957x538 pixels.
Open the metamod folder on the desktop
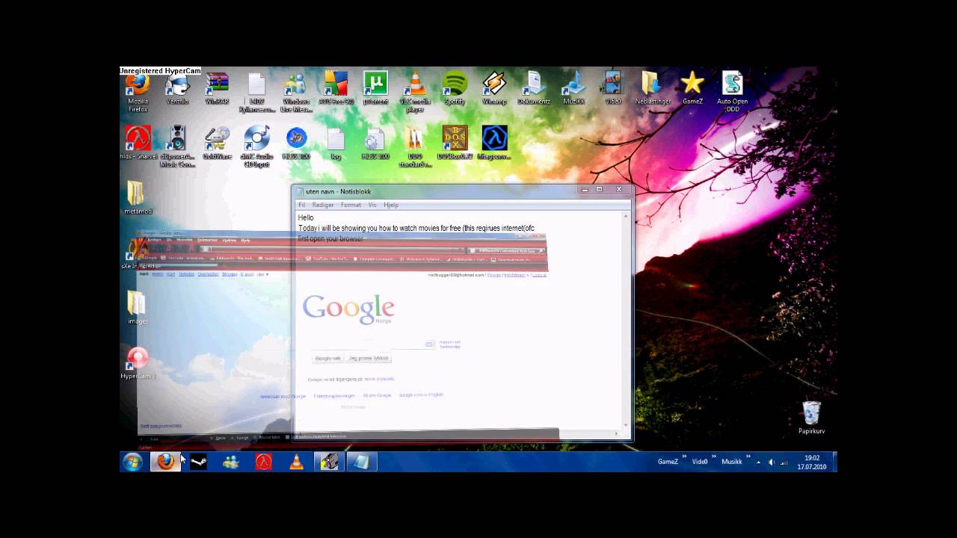coord(138,199)
